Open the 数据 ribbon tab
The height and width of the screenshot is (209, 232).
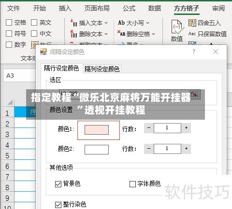pos(155,8)
